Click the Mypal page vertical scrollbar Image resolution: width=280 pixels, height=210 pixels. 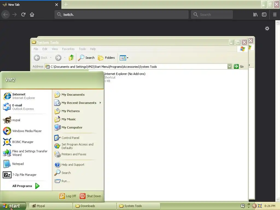point(278,111)
